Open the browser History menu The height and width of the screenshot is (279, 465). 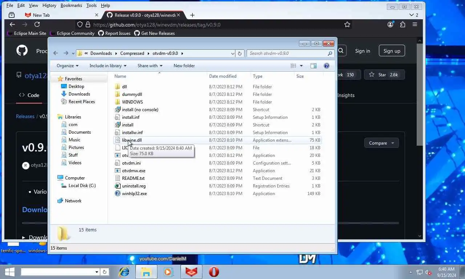[x=49, y=5]
